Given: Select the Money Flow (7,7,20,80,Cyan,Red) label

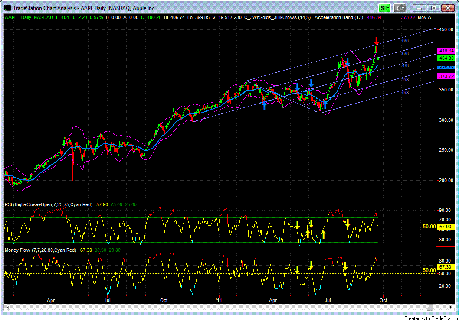Looking at the screenshot, I should [x=40, y=250].
